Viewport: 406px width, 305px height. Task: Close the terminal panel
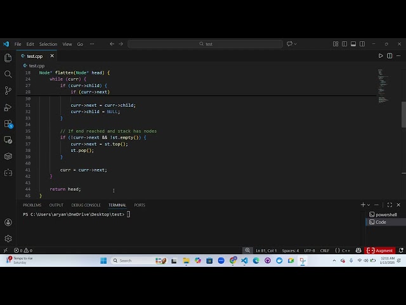(398, 205)
